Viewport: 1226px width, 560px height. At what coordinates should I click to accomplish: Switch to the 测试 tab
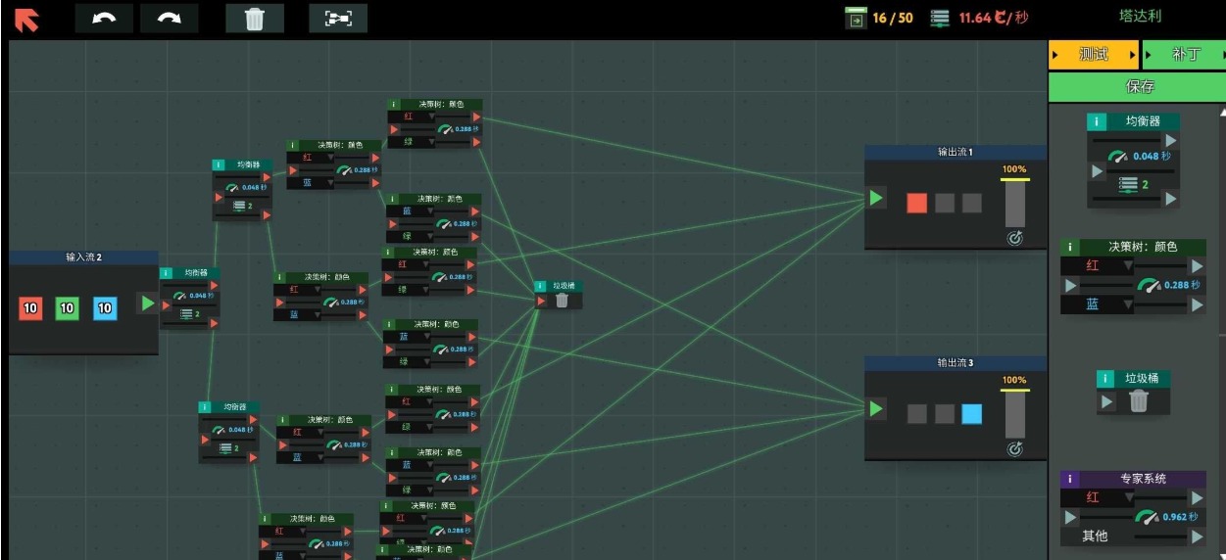tap(1094, 55)
